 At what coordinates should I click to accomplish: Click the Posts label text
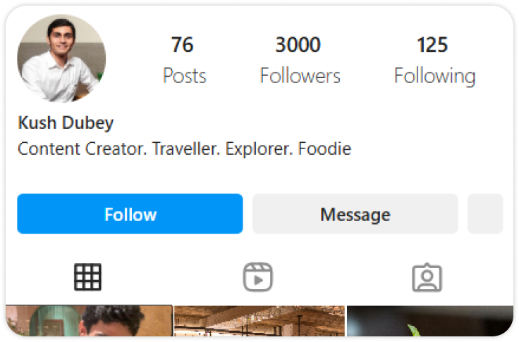[184, 76]
